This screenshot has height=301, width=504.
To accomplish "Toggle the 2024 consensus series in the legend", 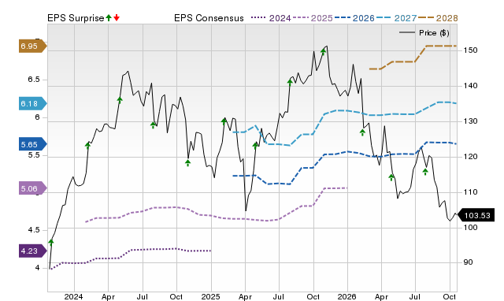I will click(x=271, y=18).
